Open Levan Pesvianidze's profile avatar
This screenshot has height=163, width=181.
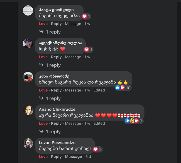[28, 143]
